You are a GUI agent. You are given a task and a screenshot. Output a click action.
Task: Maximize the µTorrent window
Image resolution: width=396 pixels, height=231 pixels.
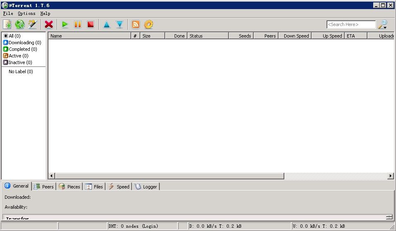pyautogui.click(x=383, y=5)
